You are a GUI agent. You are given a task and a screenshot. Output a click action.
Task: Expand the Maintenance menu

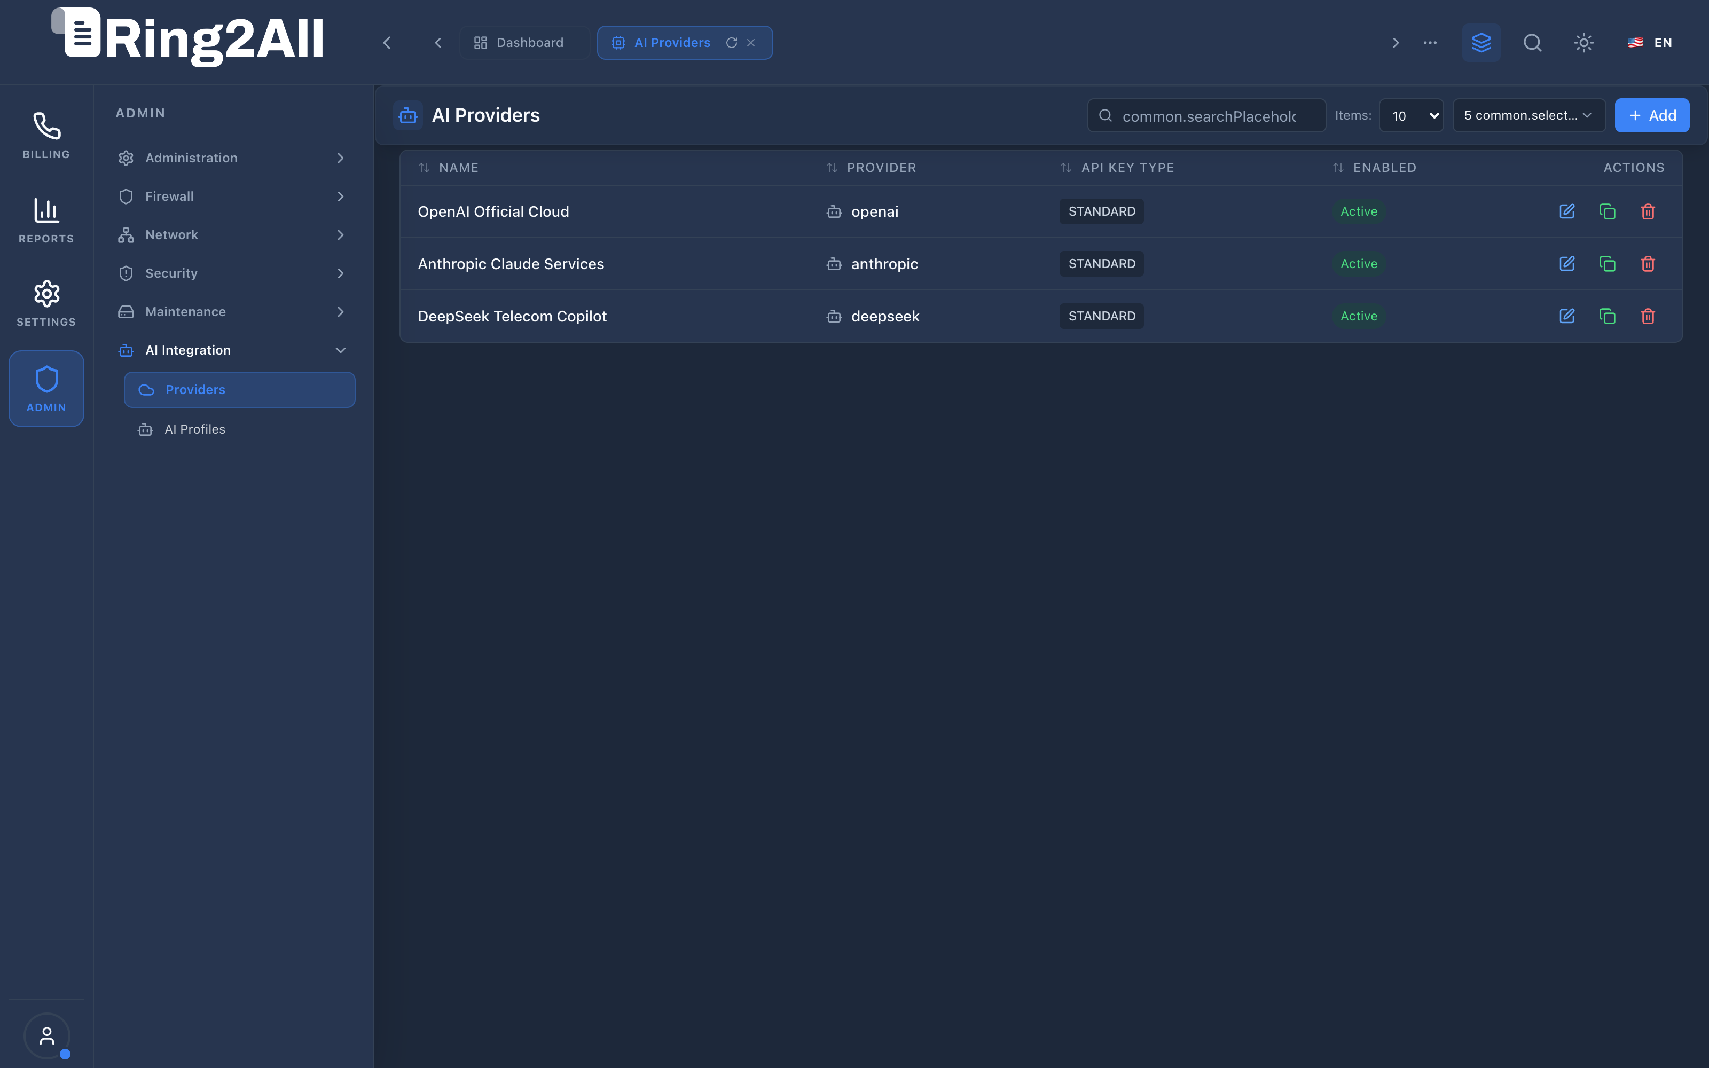coord(233,311)
